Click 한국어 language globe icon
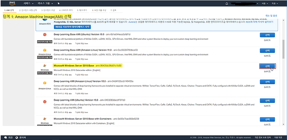Viewport: 287px width, 140px height. pyautogui.click(x=17, y=137)
